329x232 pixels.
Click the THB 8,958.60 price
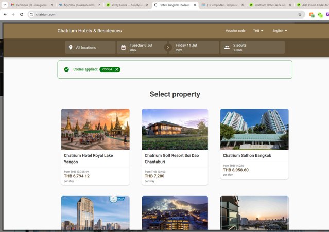(x=236, y=170)
